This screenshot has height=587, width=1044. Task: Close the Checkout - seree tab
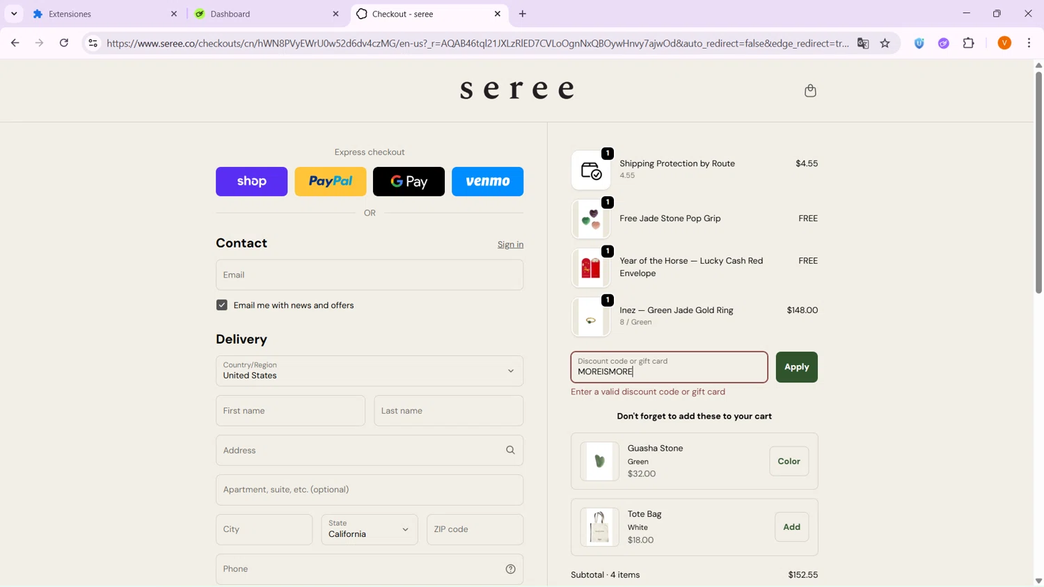click(498, 14)
